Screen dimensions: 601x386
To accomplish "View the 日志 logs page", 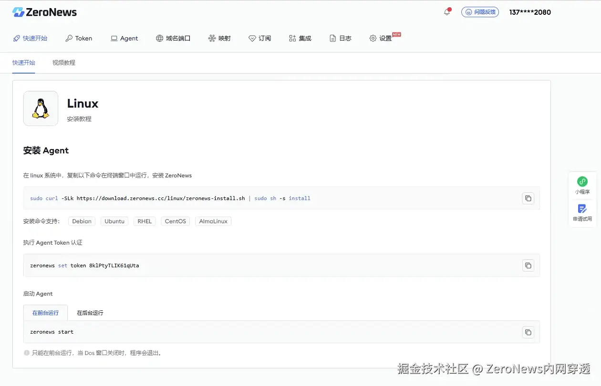I will pyautogui.click(x=341, y=38).
